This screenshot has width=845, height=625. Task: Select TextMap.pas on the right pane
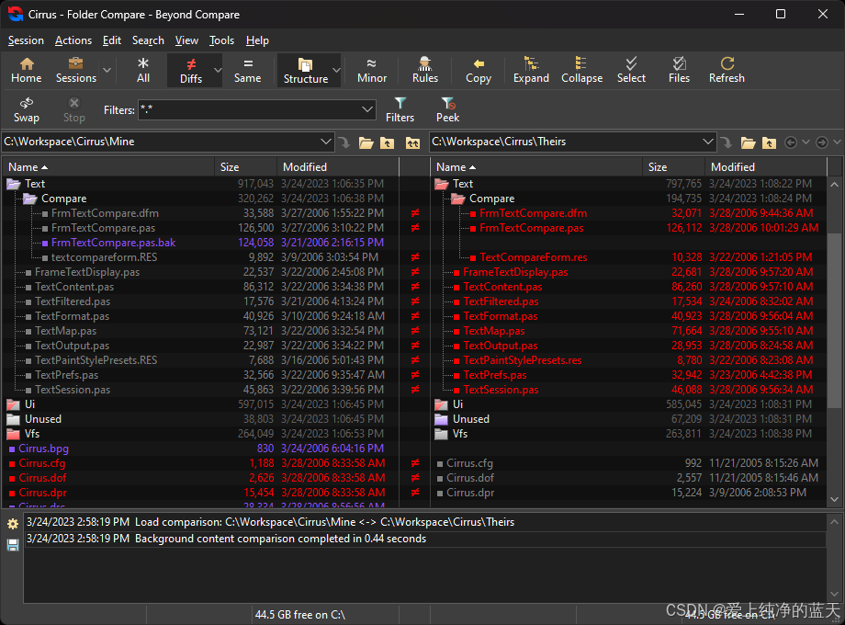tap(494, 331)
